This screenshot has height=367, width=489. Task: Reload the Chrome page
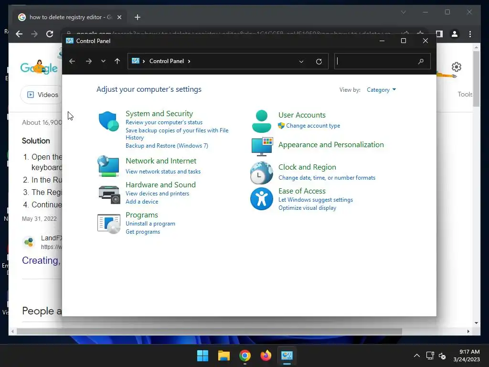point(50,34)
